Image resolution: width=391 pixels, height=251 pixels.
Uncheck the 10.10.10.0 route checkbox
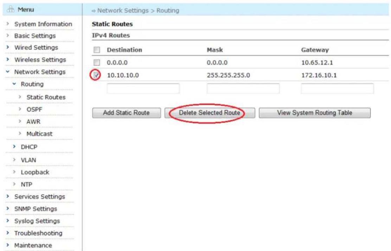(x=96, y=75)
